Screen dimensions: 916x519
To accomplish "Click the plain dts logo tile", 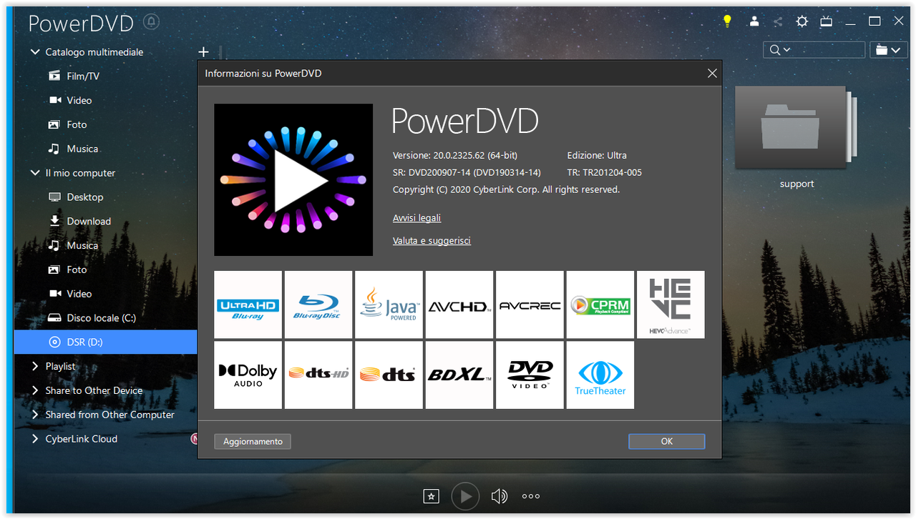I will pyautogui.click(x=389, y=375).
